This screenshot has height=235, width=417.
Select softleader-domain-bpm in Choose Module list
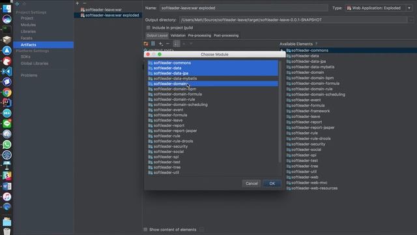click(x=213, y=89)
